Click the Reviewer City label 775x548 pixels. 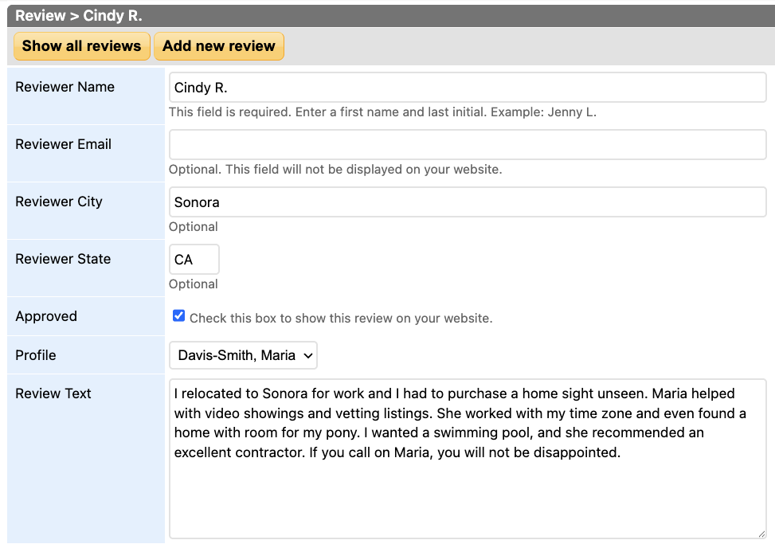[59, 202]
